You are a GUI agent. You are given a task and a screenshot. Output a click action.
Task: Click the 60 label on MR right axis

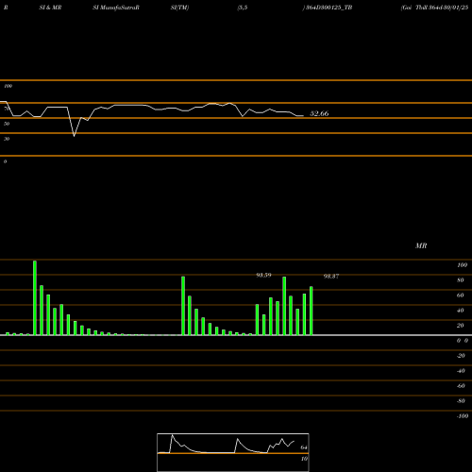click(461, 295)
